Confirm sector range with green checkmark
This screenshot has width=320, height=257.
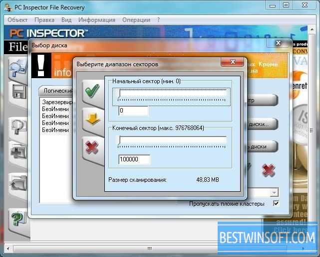92,92
